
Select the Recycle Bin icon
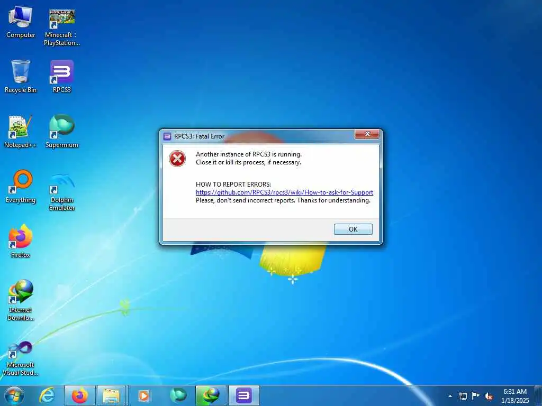pyautogui.click(x=21, y=76)
